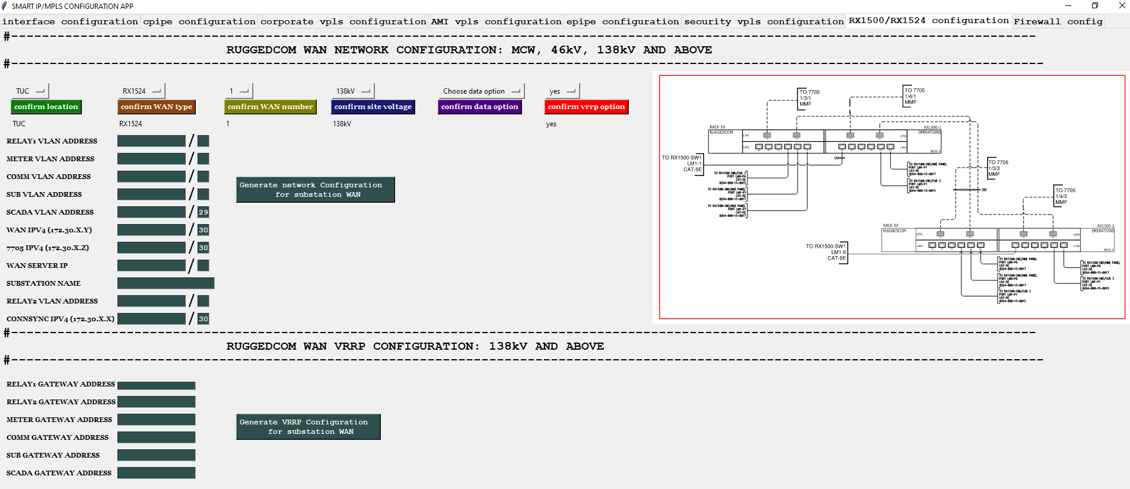Click the confirmed location text TUC below button
The width and height of the screenshot is (1130, 489).
click(19, 124)
